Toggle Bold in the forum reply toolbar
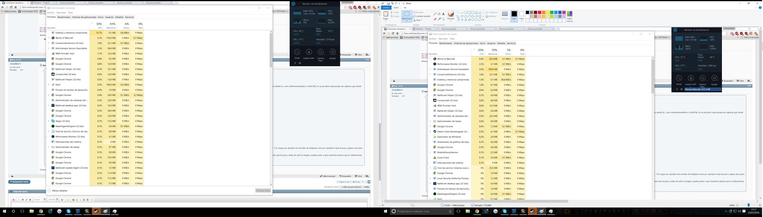 23,200
